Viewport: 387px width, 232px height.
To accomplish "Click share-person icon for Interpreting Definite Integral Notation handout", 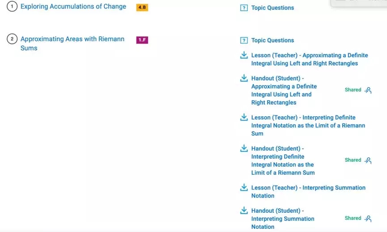I will 368,160.
